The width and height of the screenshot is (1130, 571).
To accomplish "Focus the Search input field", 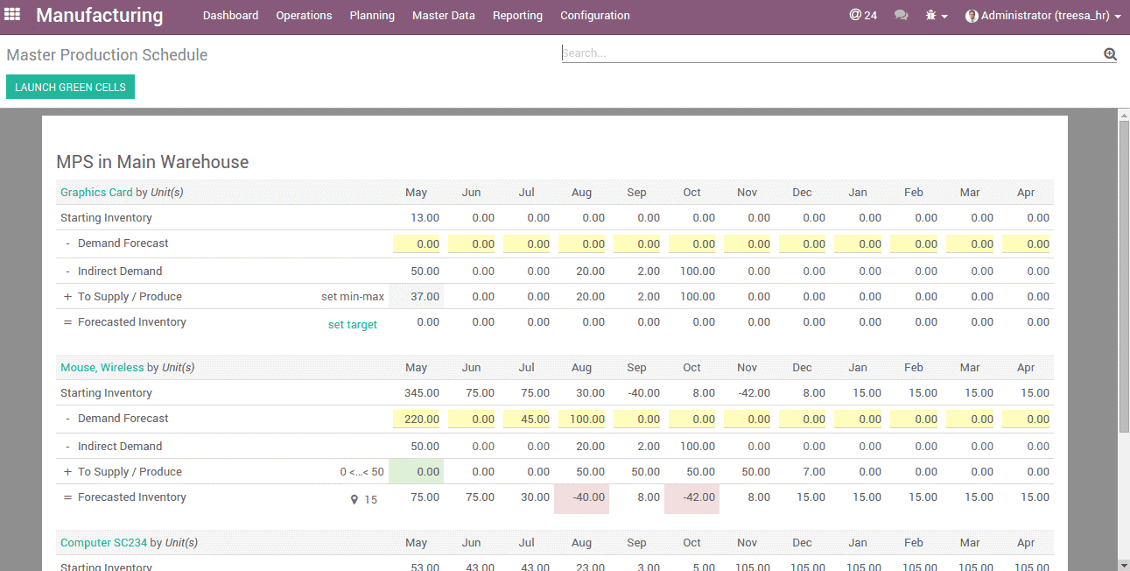I will [832, 53].
